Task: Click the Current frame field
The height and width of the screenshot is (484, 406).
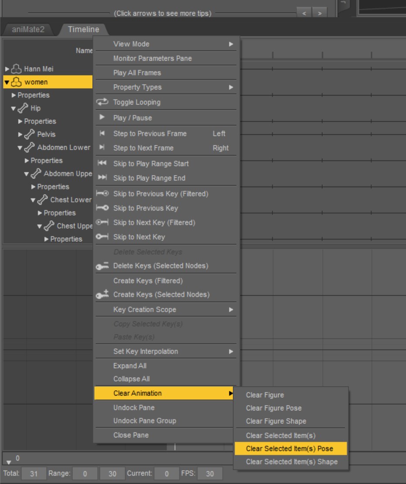Action: tap(167, 474)
